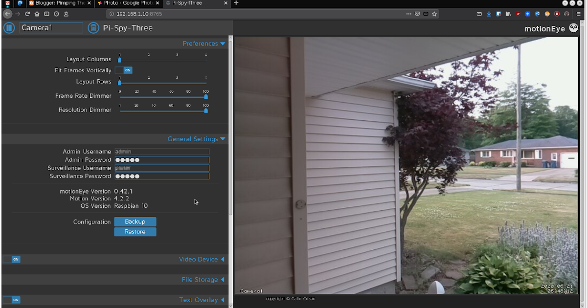The image size is (587, 308).
Task: Click the Camera1 name input field
Action: (x=51, y=28)
